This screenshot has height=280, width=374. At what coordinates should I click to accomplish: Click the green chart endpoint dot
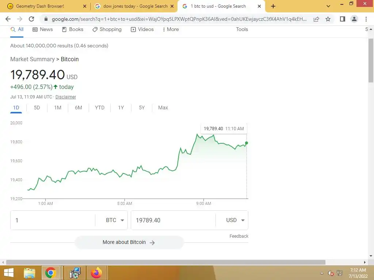247,143
